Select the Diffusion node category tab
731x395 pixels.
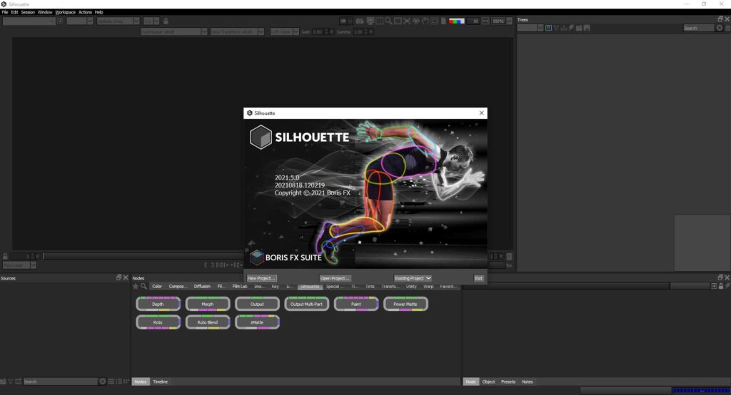[202, 287]
